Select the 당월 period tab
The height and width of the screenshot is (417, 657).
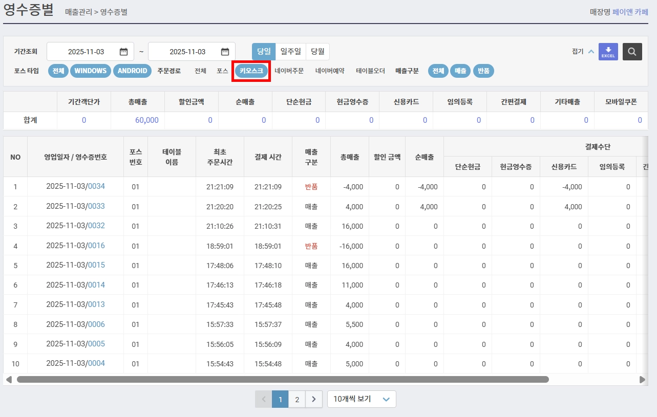318,52
